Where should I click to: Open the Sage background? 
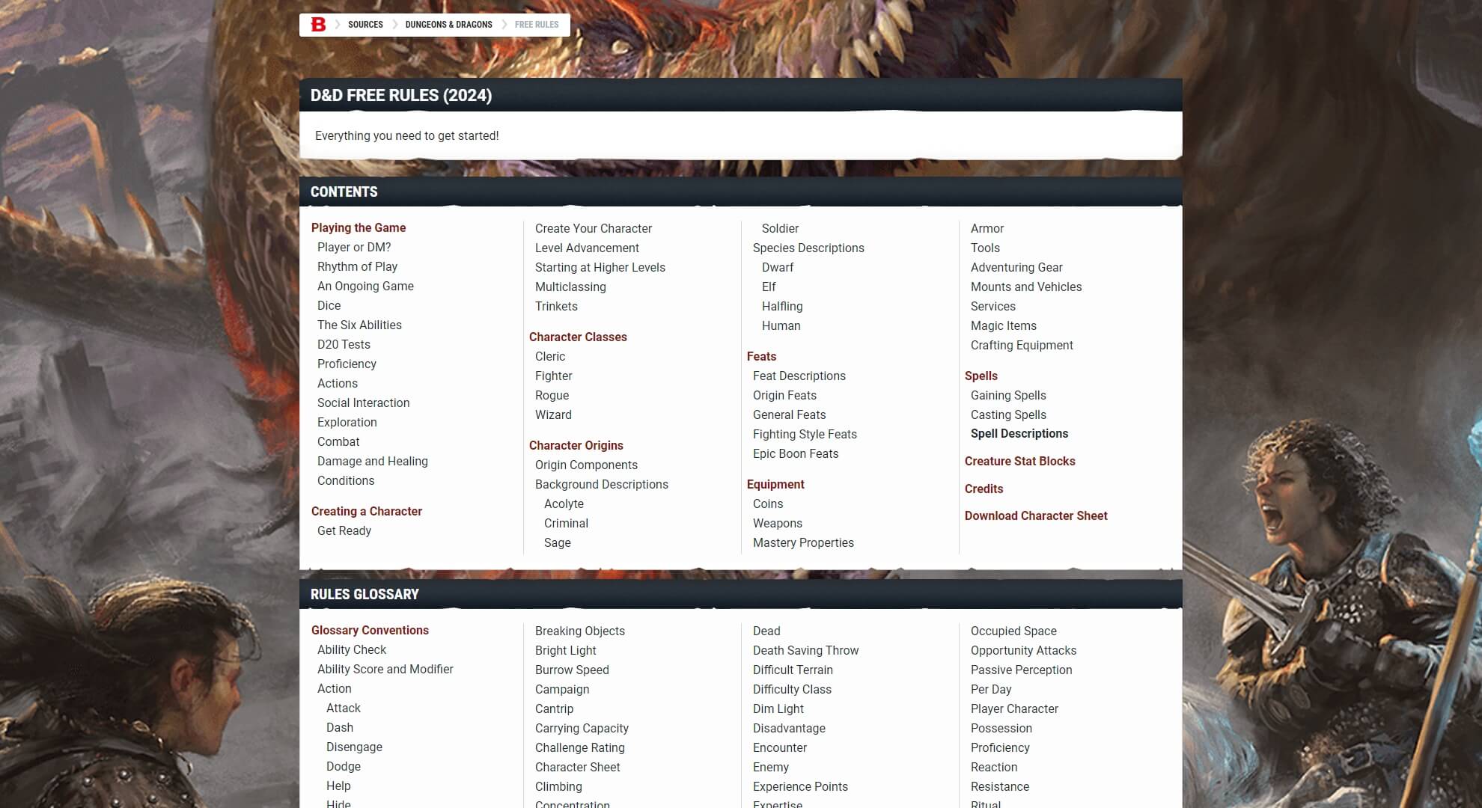tap(558, 542)
